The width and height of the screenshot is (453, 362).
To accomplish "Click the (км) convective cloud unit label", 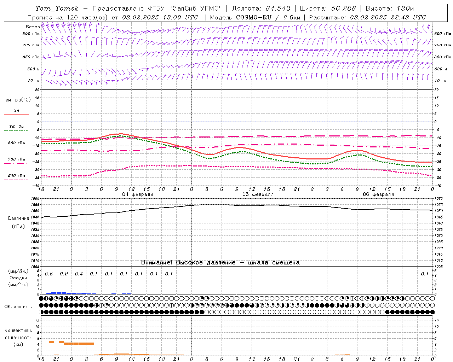I will [18, 344].
